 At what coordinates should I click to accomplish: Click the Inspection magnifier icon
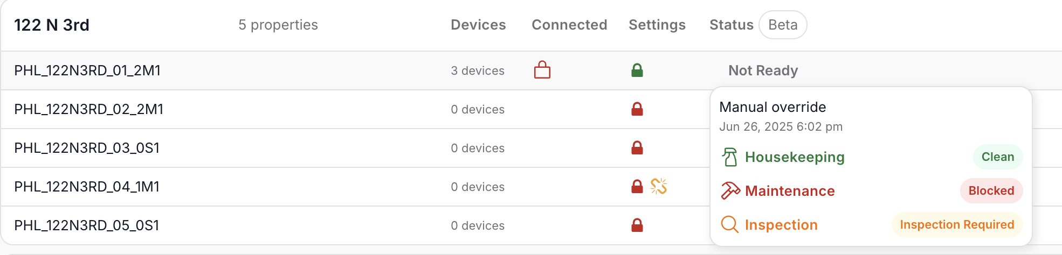click(729, 224)
